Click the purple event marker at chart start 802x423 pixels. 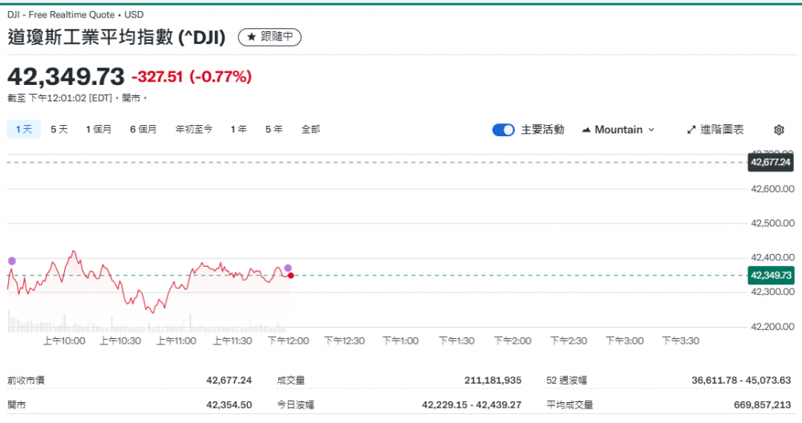pos(11,261)
